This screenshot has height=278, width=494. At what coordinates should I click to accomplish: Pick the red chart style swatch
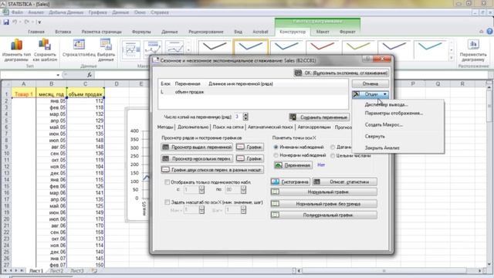322,48
